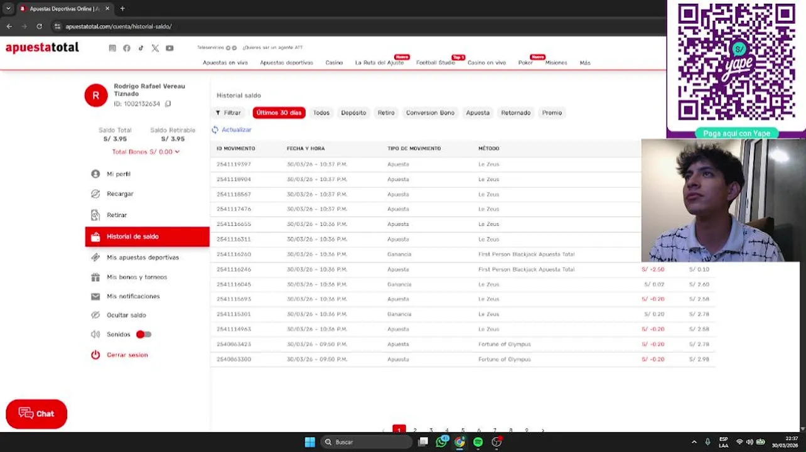This screenshot has width=806, height=452.
Task: Open the Windows Start menu
Action: coord(309,442)
